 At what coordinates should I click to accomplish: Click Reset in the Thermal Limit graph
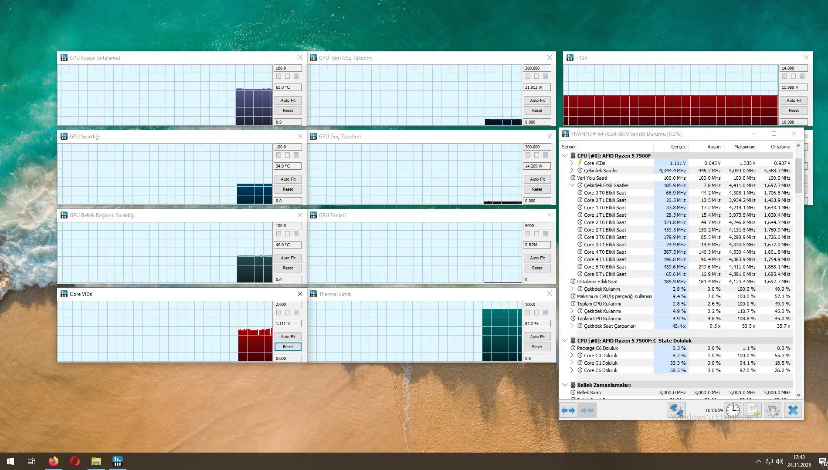[x=537, y=347]
